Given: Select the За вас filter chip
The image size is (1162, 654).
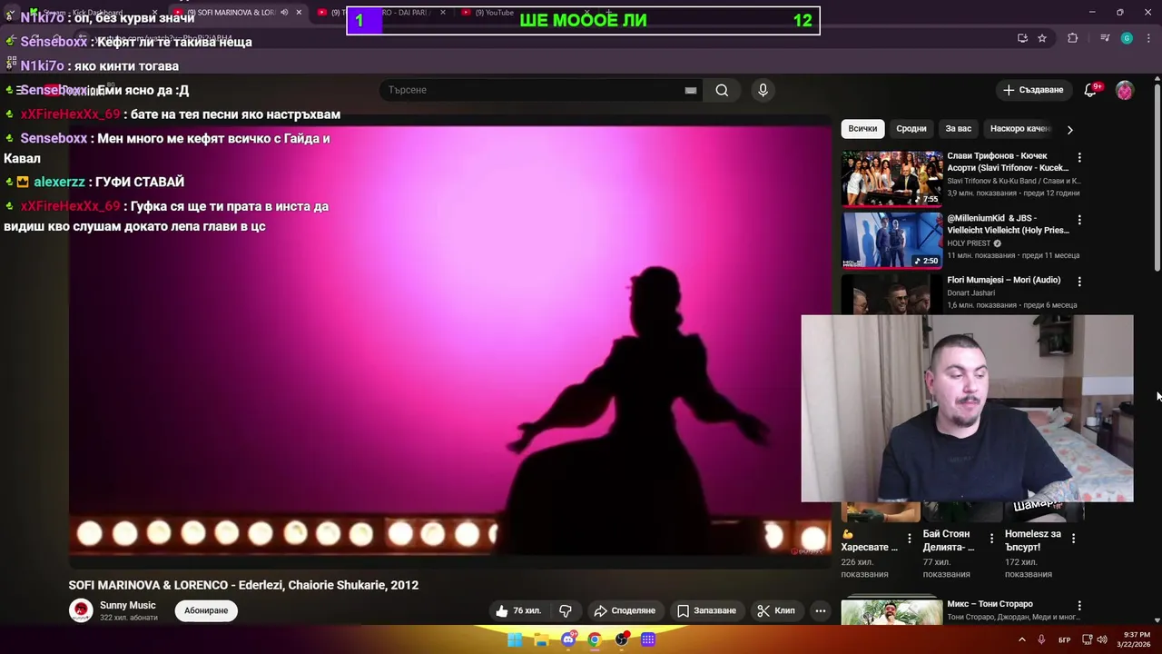Looking at the screenshot, I should coord(959,129).
